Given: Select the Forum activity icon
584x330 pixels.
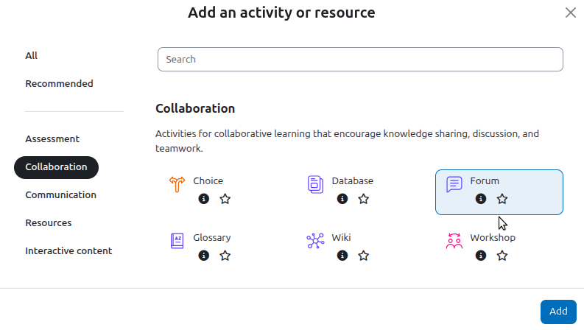Looking at the screenshot, I should [x=454, y=184].
